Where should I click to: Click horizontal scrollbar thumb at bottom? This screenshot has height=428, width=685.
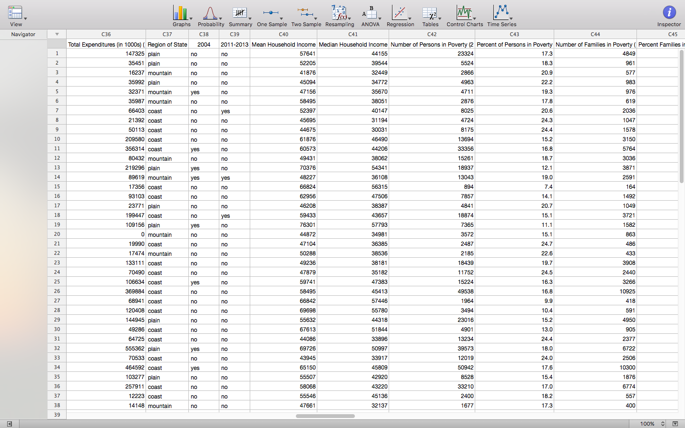325,416
